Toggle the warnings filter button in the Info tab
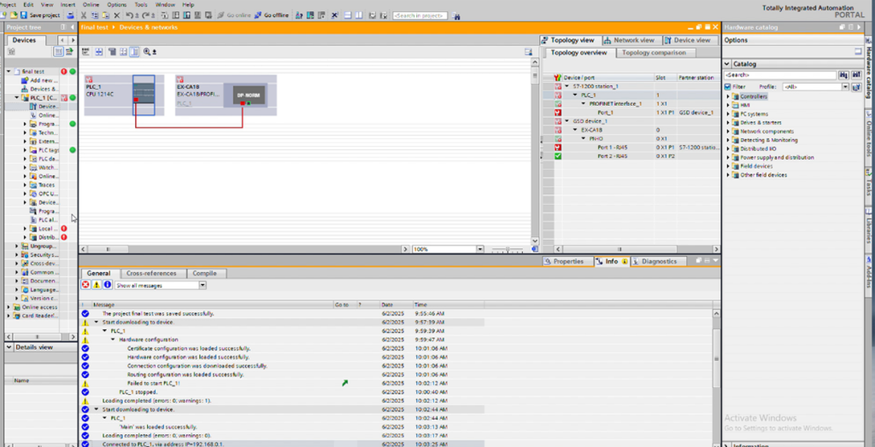Viewport: 875px width, 447px height. (96, 285)
